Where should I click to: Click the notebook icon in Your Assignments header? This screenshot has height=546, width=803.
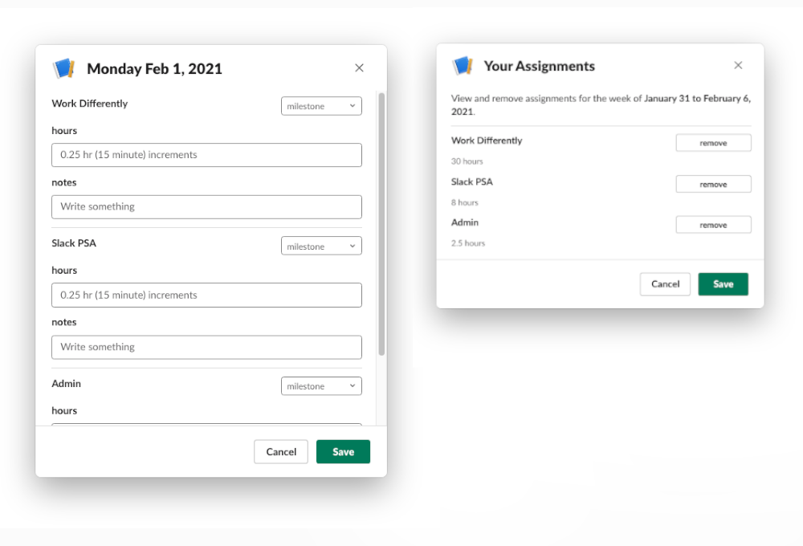click(462, 66)
